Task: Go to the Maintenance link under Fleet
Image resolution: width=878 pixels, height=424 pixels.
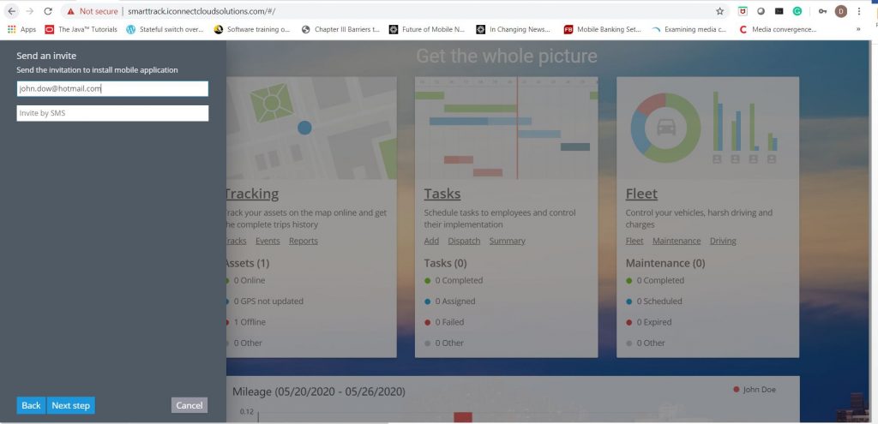Action: click(677, 241)
